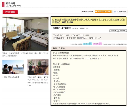Click the その他:テラスからの風景 caption
The width and height of the screenshot is (129, 107).
[x=11, y=77]
